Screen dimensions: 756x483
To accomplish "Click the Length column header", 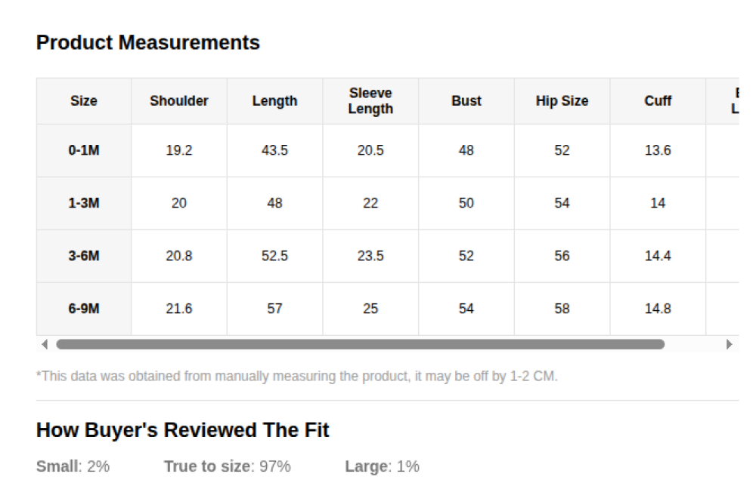I will click(x=274, y=101).
